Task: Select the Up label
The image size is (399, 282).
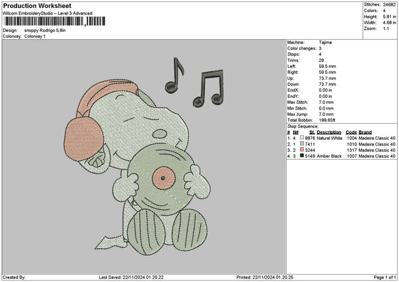Action: click(291, 78)
